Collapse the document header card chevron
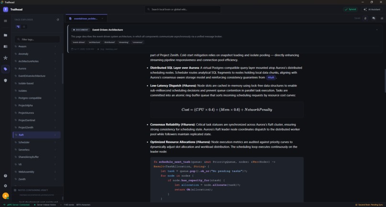Viewport: 386px width, 207px height. (376, 30)
